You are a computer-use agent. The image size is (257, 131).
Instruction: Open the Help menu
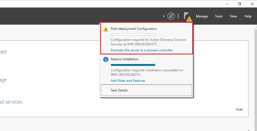pyautogui.click(x=248, y=16)
